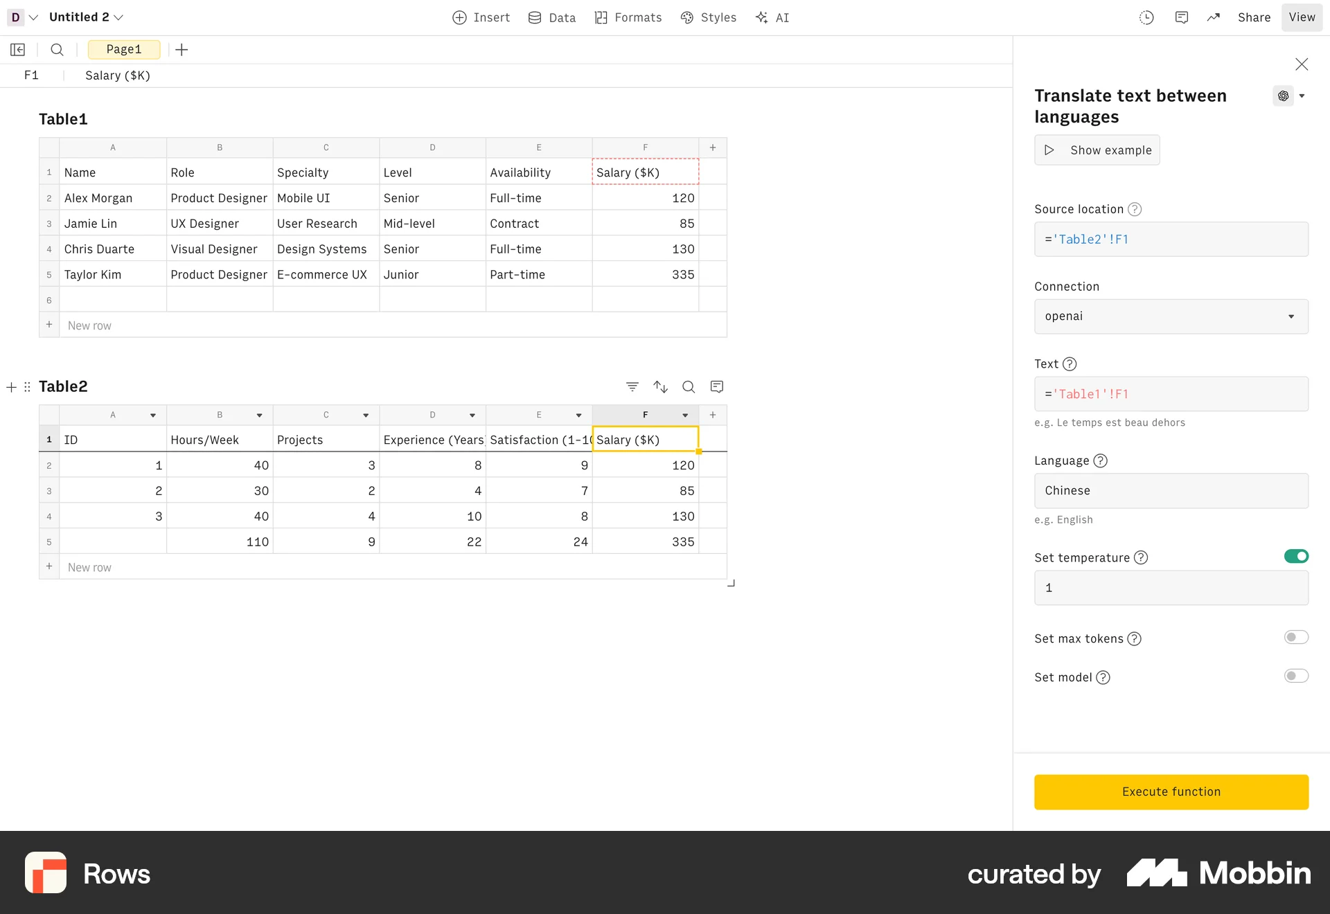
Task: Open the Insert menu
Action: (481, 17)
